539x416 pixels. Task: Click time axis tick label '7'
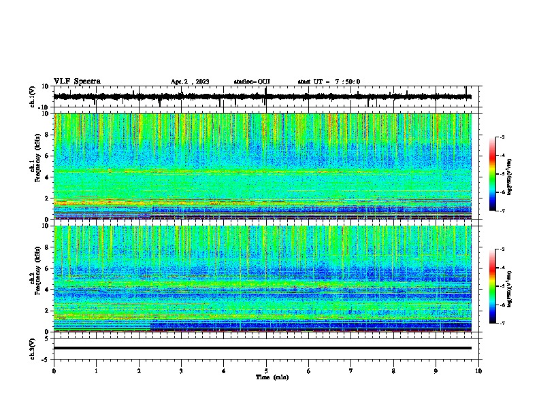(x=351, y=371)
